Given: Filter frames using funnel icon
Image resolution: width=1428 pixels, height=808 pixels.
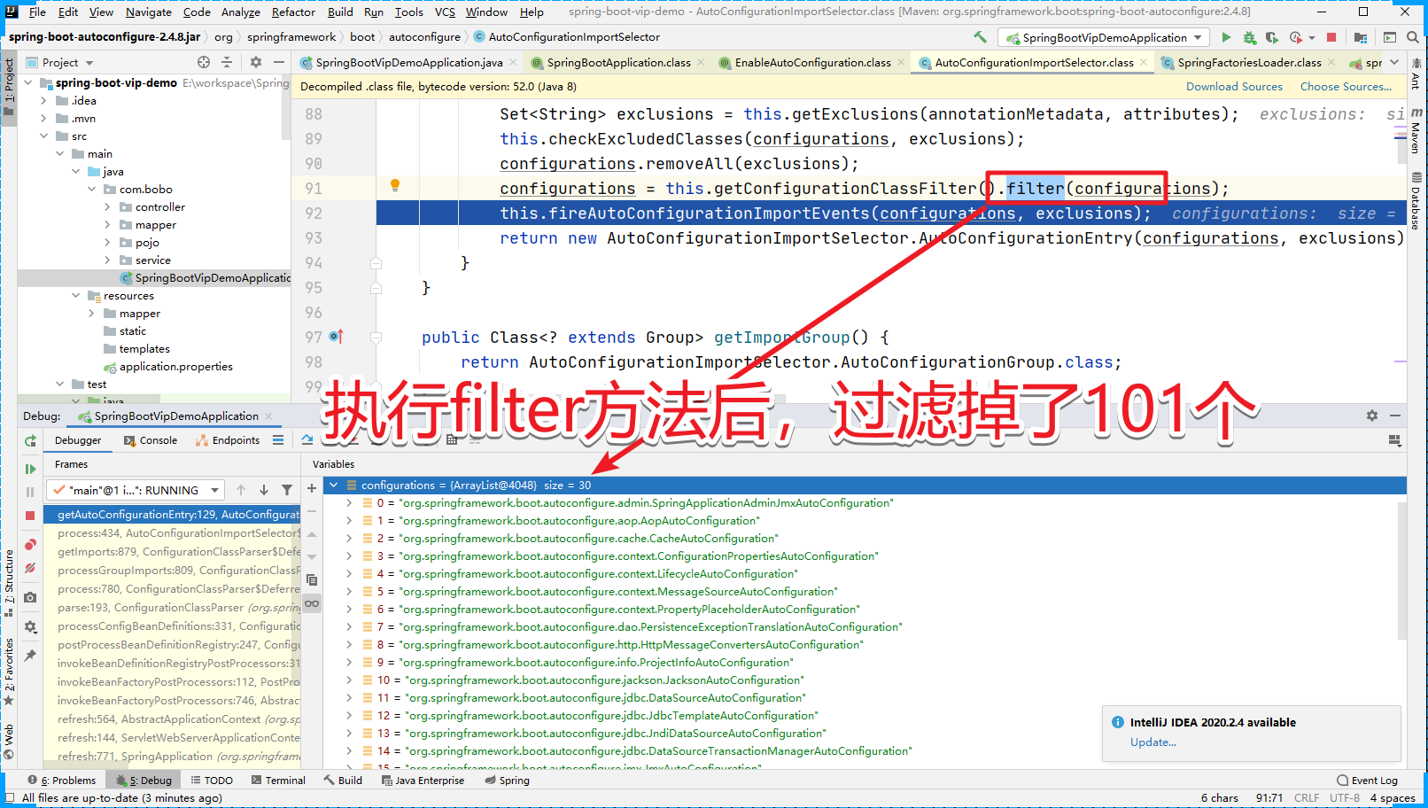Looking at the screenshot, I should (287, 490).
